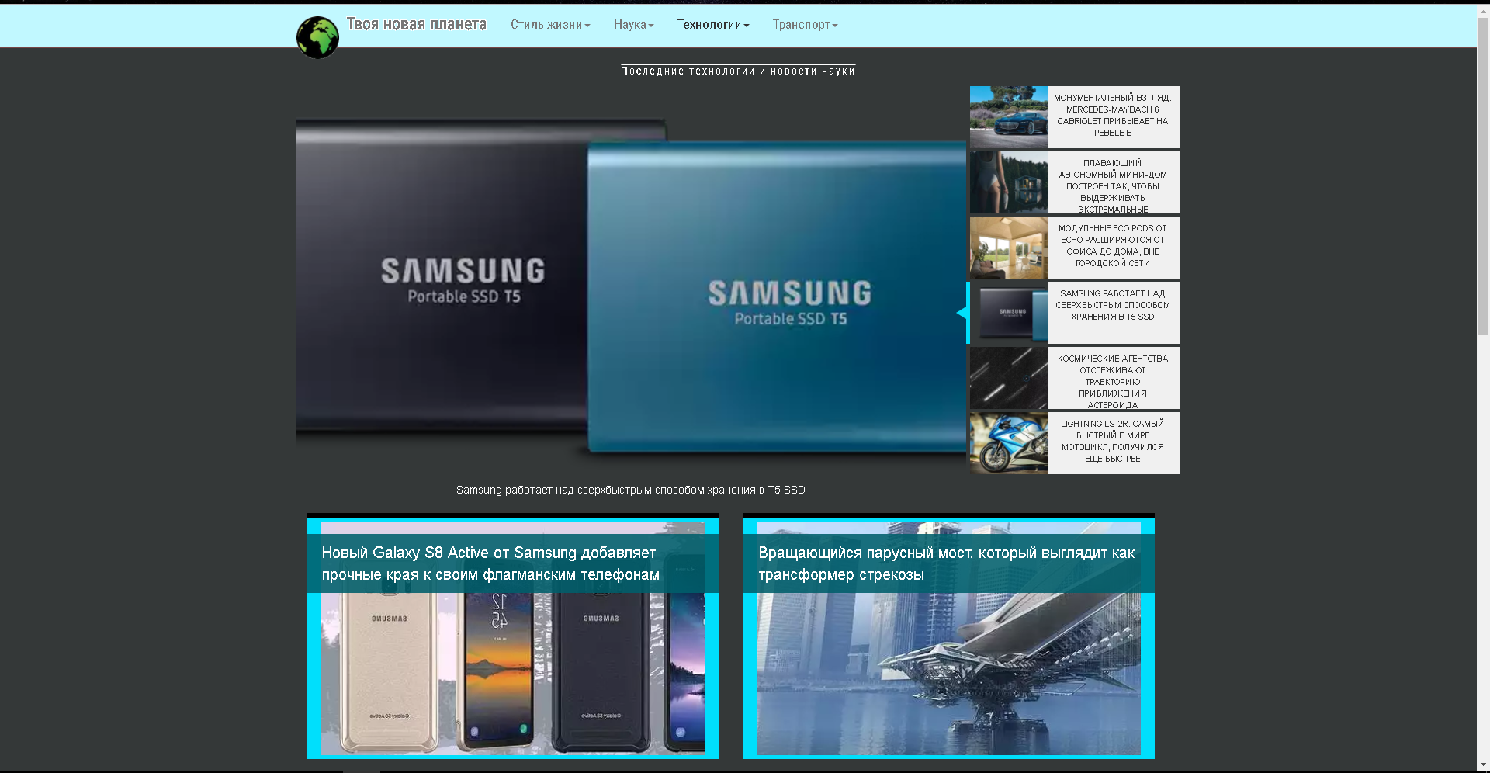Expand the Стиль жизни dropdown menu
This screenshot has height=773, width=1490.
tap(549, 25)
